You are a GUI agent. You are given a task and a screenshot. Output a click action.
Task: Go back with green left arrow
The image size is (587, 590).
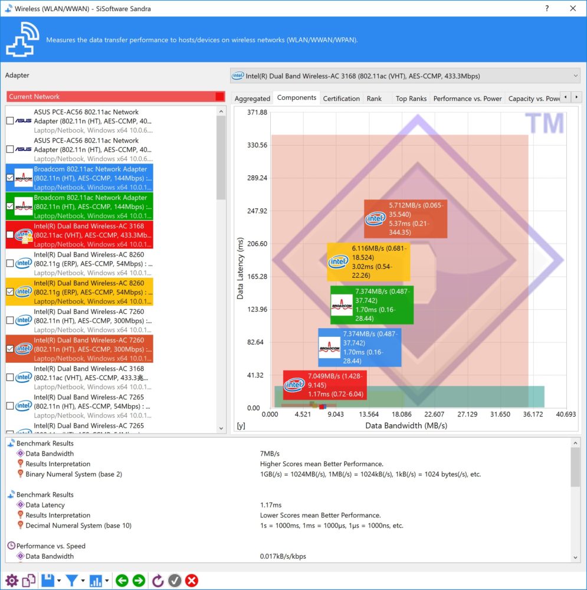pyautogui.click(x=122, y=581)
